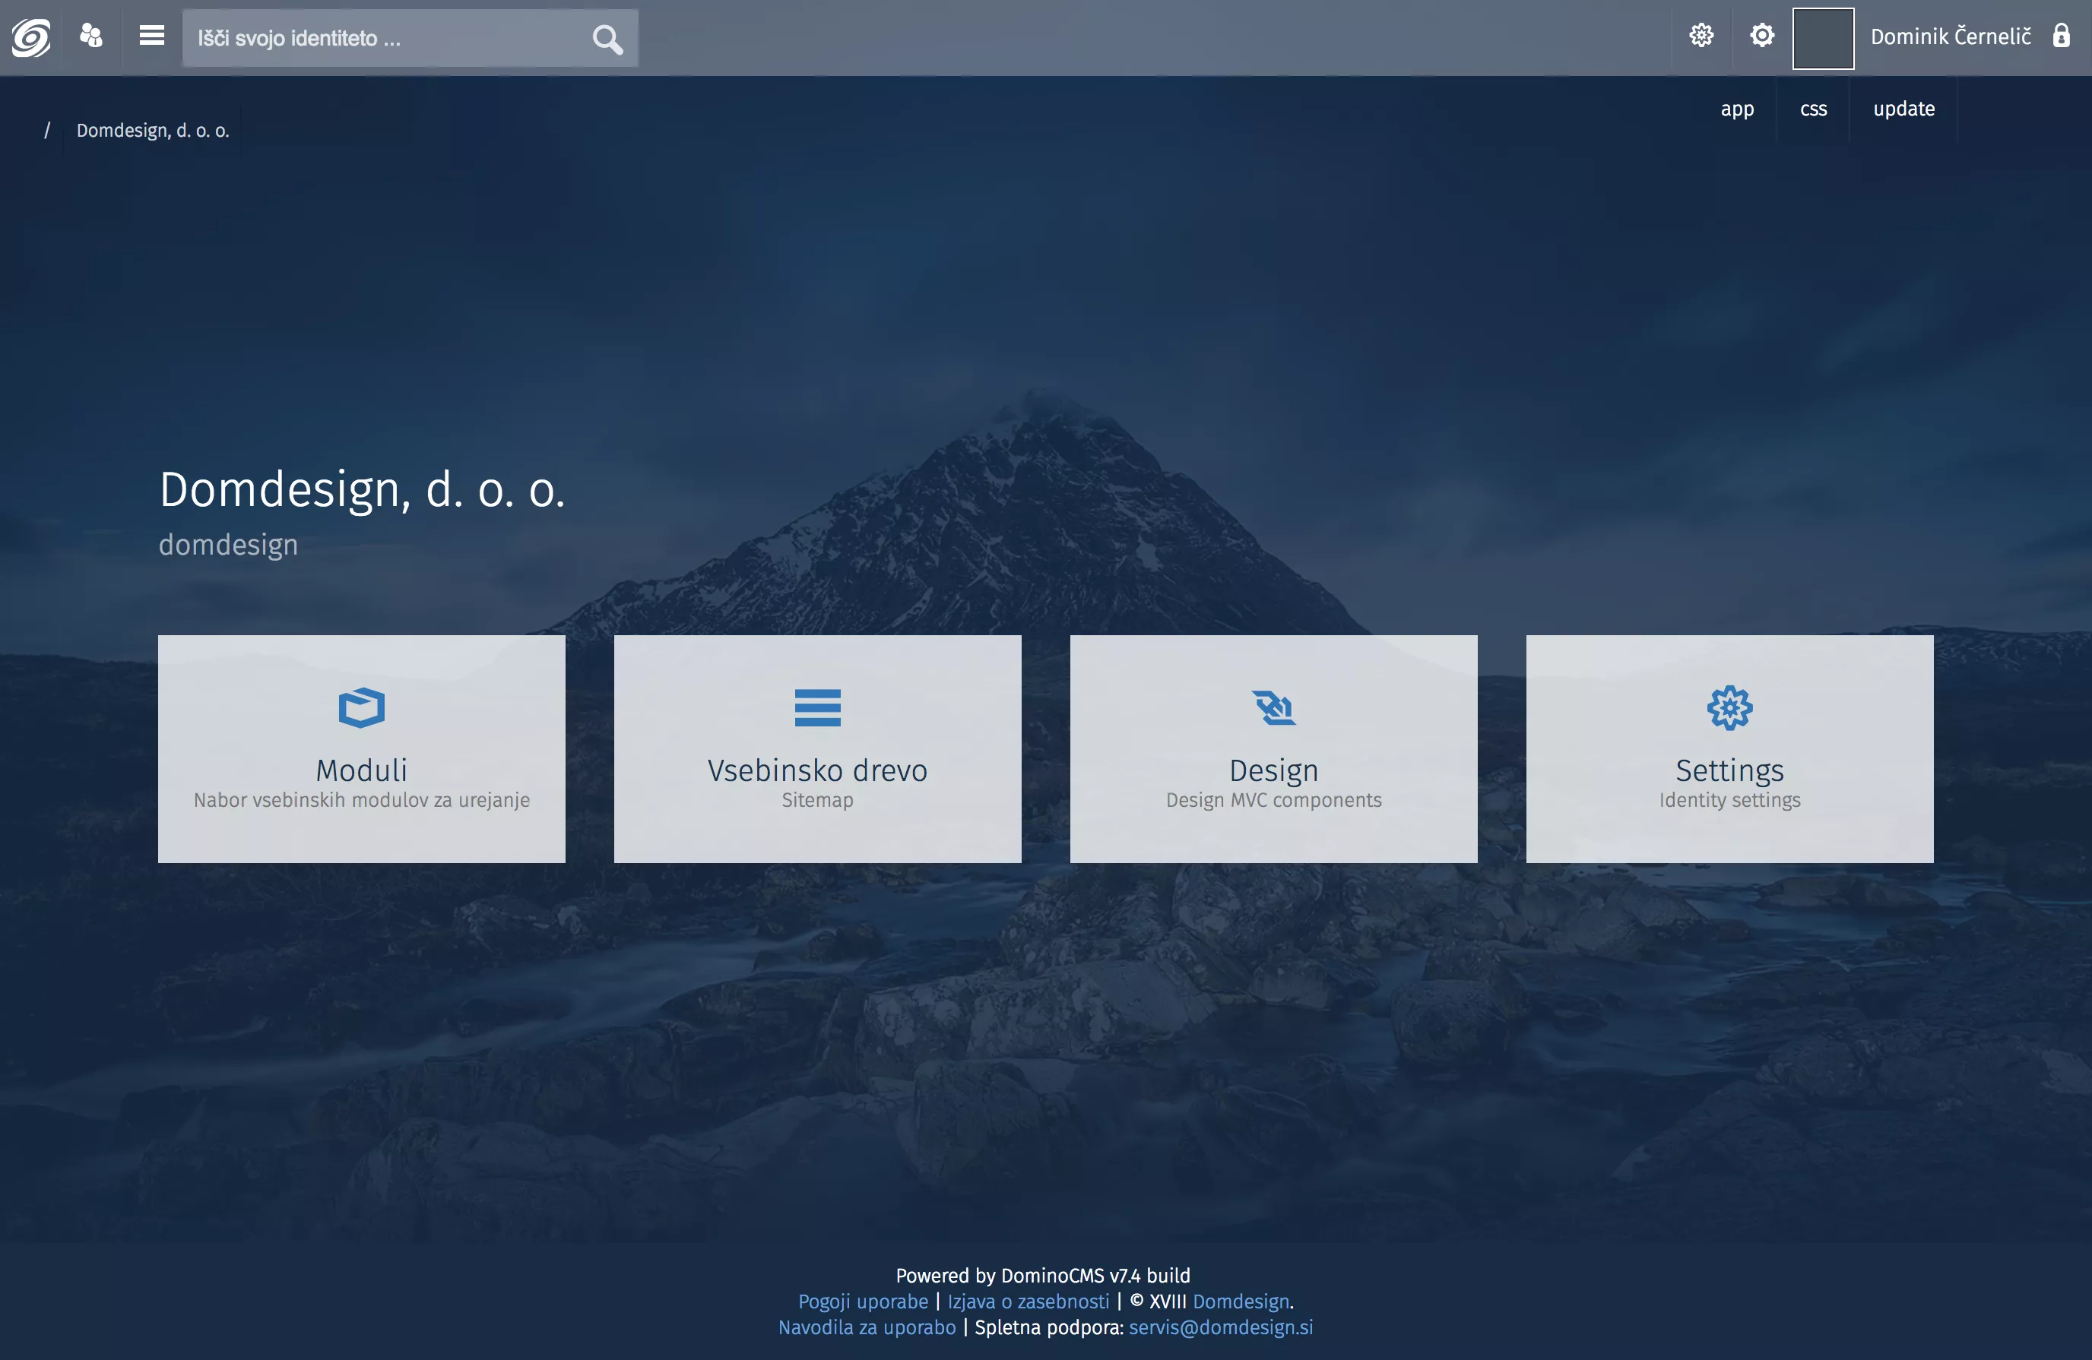Click the servis@domdesign.si email link

click(x=1220, y=1327)
